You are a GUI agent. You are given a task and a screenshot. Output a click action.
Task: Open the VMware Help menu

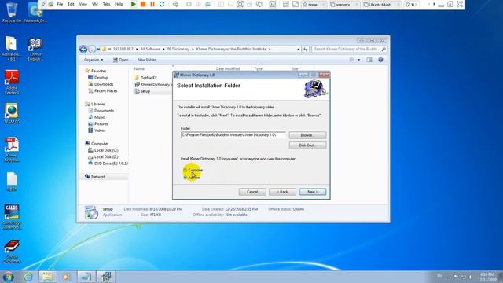[x=119, y=4]
